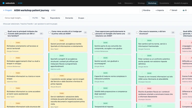Screen dimensions: 192x108
Task: Bookmark the "Rischio di perdere fiducia" card
Action: pyautogui.click(x=142, y=88)
